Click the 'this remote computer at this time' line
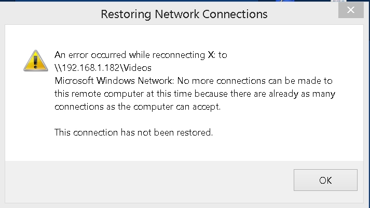Image resolution: width=370 pixels, height=208 pixels. click(x=193, y=94)
